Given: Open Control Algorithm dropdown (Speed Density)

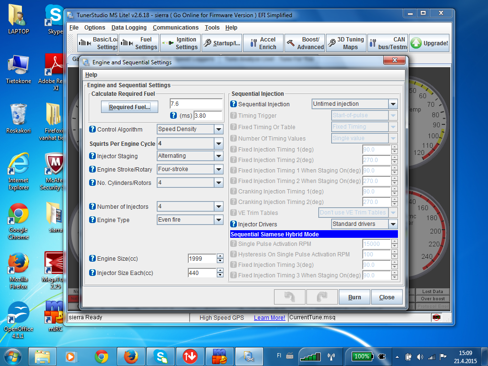Looking at the screenshot, I should click(190, 129).
